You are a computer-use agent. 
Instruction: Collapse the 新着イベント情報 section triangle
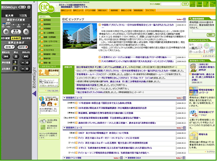click(x=64, y=158)
